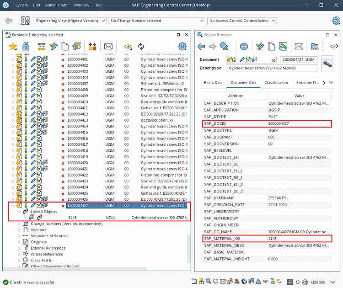343x288 pixels.
Task: Click the save-with-pencil icon in Object Browser
Action: [283, 46]
